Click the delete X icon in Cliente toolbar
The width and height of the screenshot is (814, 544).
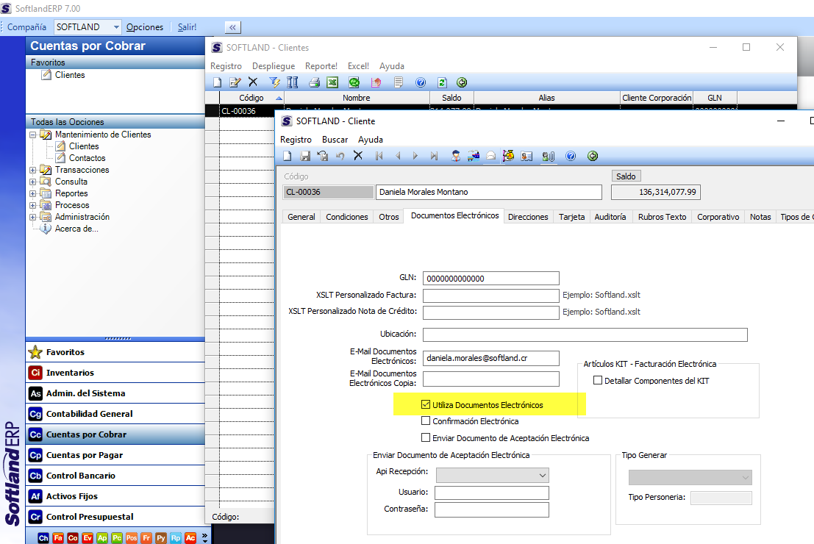point(357,155)
